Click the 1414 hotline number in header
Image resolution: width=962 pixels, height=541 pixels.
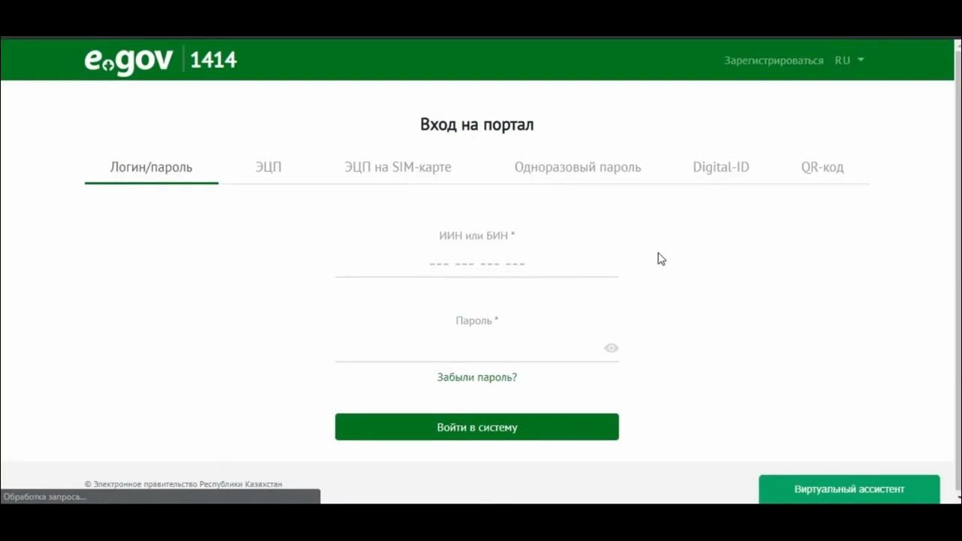pyautogui.click(x=213, y=60)
